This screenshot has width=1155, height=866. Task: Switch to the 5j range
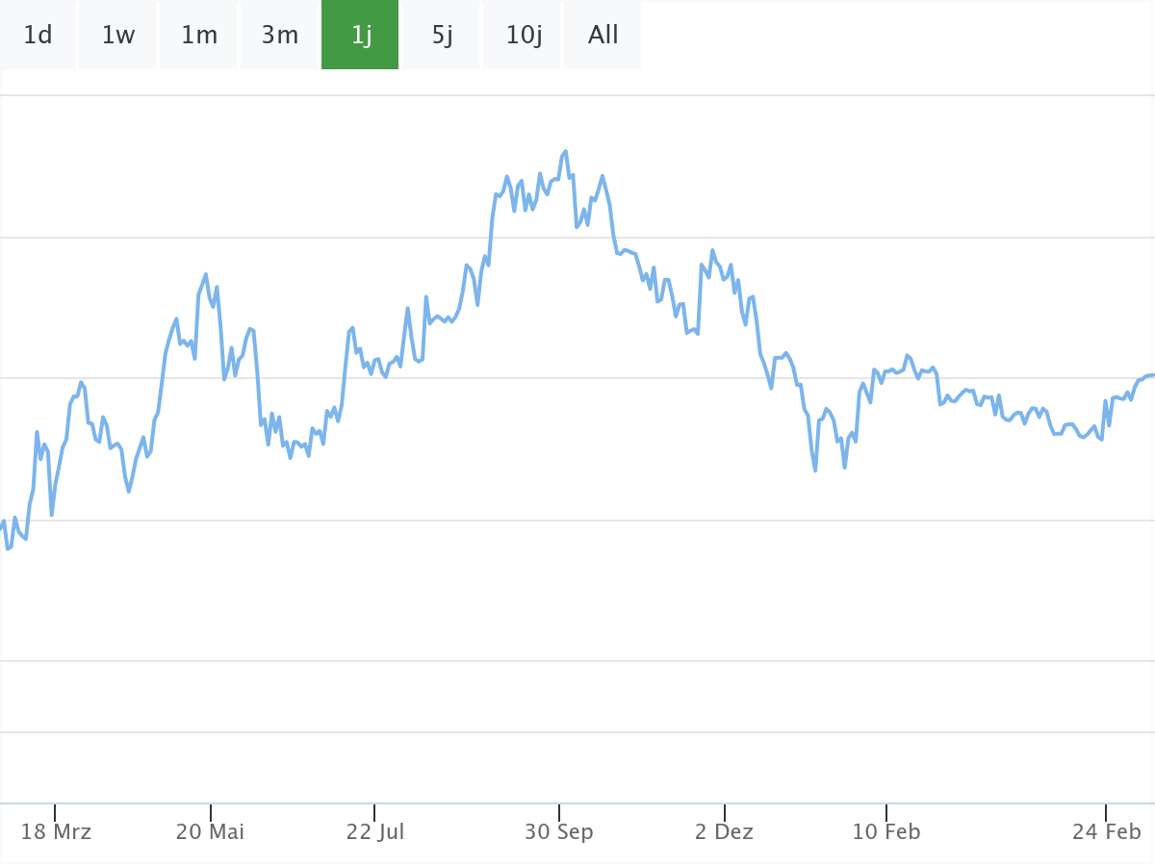(442, 36)
